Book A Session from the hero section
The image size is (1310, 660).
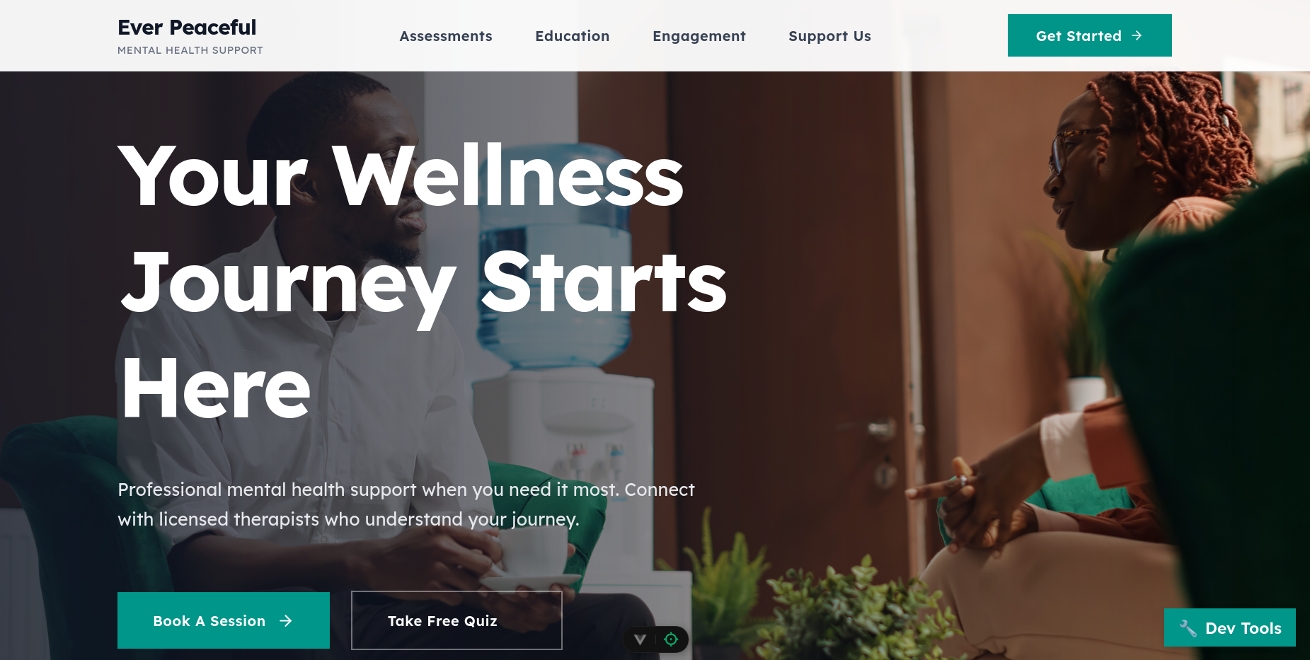(x=224, y=620)
